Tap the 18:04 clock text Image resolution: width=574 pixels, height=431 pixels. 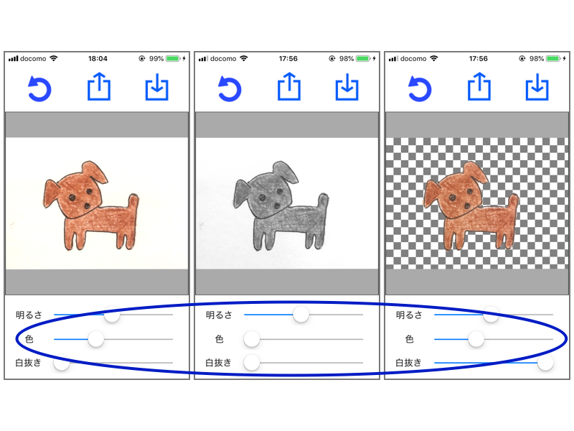98,59
